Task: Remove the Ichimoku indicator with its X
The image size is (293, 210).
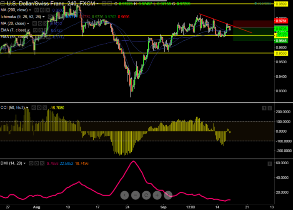Action: pyautogui.click(x=61, y=17)
